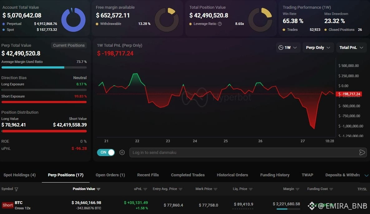Open the Open Orders (1) tab
Screen dimensions: 370x214
(110, 175)
